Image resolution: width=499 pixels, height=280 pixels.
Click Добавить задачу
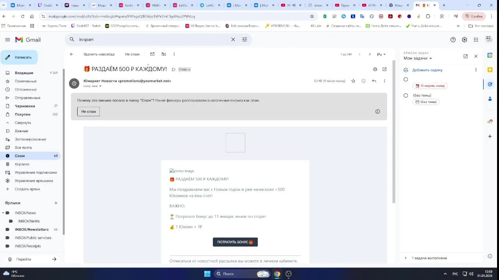click(427, 70)
